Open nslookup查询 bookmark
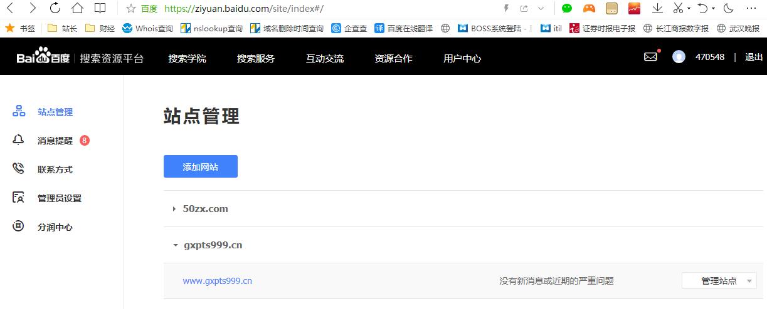The width and height of the screenshot is (767, 309). coord(211,28)
